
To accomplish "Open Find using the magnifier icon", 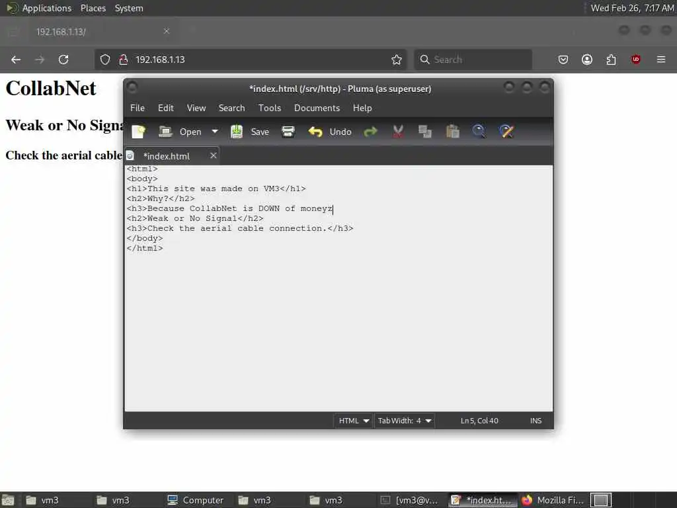I will pyautogui.click(x=479, y=132).
